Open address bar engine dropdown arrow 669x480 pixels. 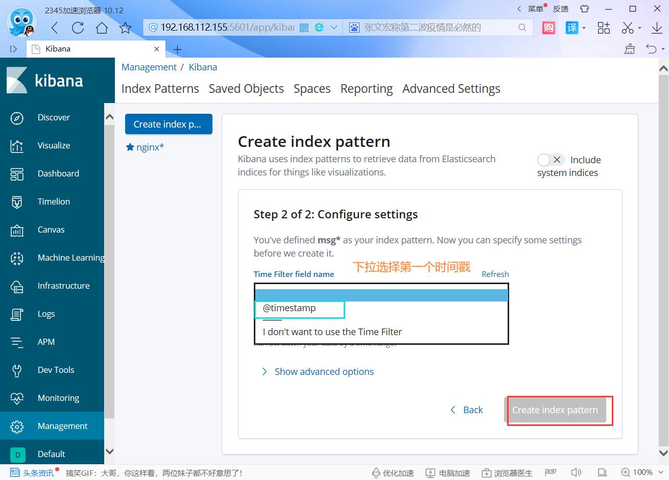[334, 28]
